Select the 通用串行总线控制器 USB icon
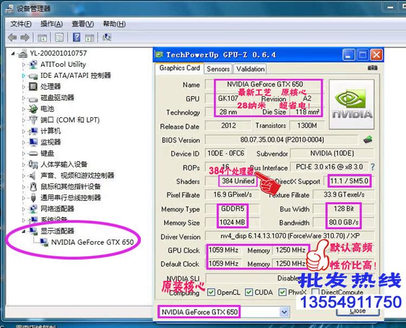Image resolution: width=406 pixels, height=328 pixels. (33, 198)
